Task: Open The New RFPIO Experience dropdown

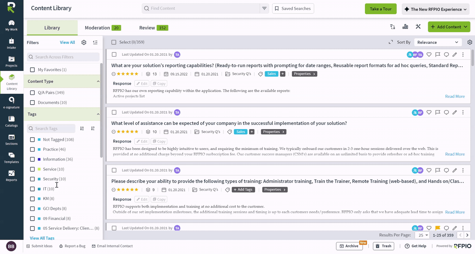Action: click(x=435, y=9)
